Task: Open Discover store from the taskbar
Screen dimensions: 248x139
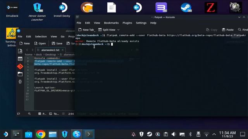Action: [29, 134]
